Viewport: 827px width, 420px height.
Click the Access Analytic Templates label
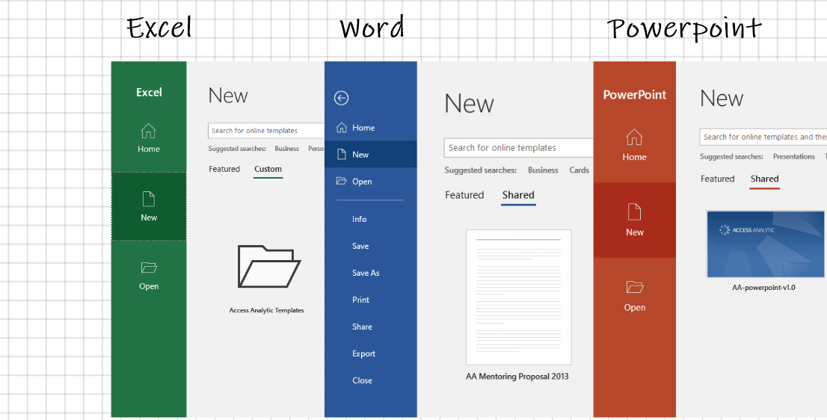coord(266,310)
